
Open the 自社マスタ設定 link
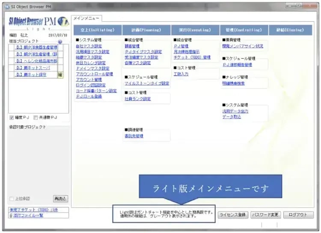pos(89,46)
